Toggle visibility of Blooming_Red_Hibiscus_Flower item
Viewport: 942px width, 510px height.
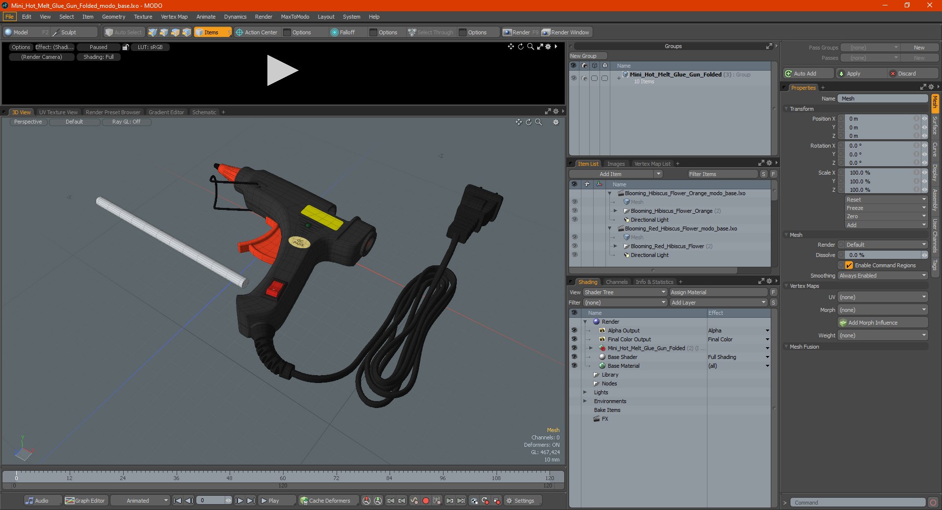pyautogui.click(x=575, y=246)
